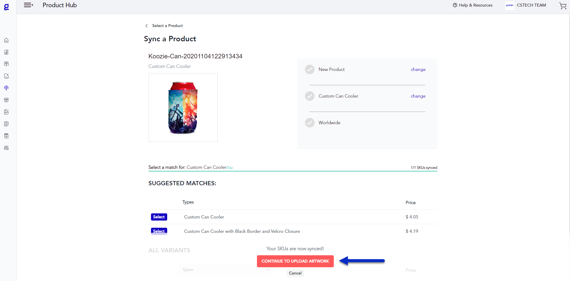Open the settings sliders sidebar icon
This screenshot has width=570, height=281.
pos(6,148)
